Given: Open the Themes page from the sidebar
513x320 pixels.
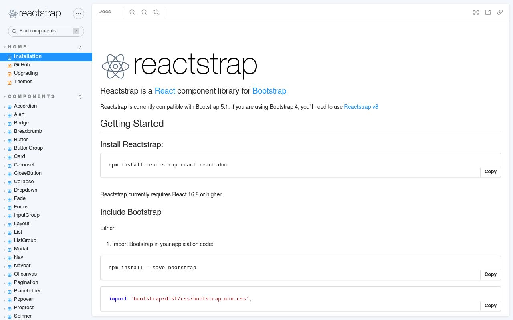Looking at the screenshot, I should [x=23, y=82].
